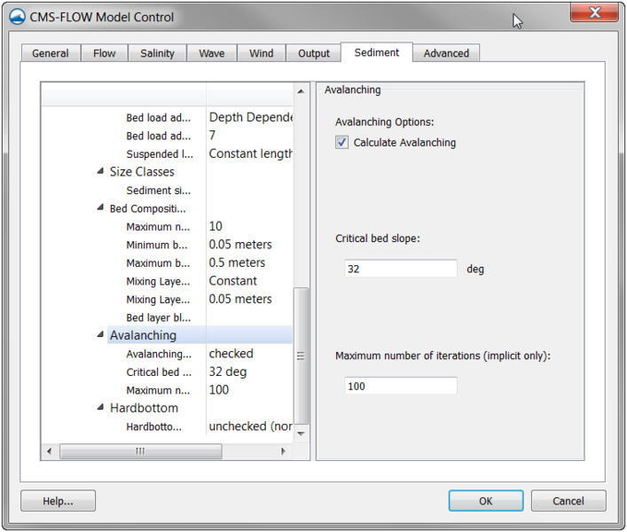The height and width of the screenshot is (532, 627).
Task: Select the Sediment tab
Action: (377, 52)
